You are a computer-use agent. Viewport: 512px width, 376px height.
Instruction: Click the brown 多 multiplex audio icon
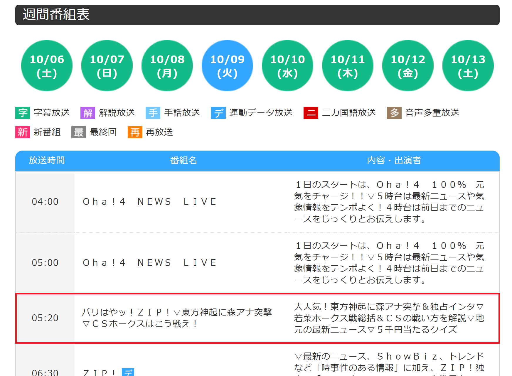coord(394,113)
